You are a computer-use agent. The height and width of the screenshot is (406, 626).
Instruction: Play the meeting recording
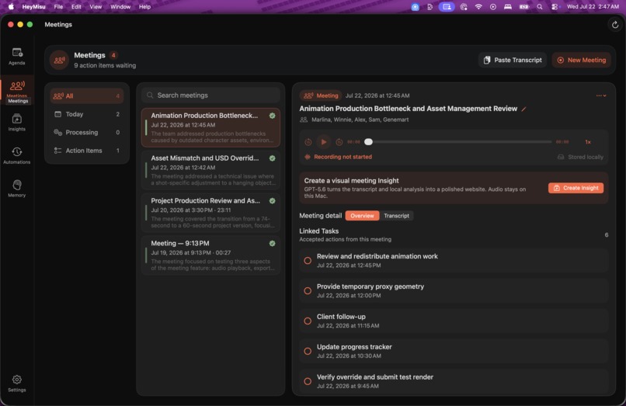(323, 142)
